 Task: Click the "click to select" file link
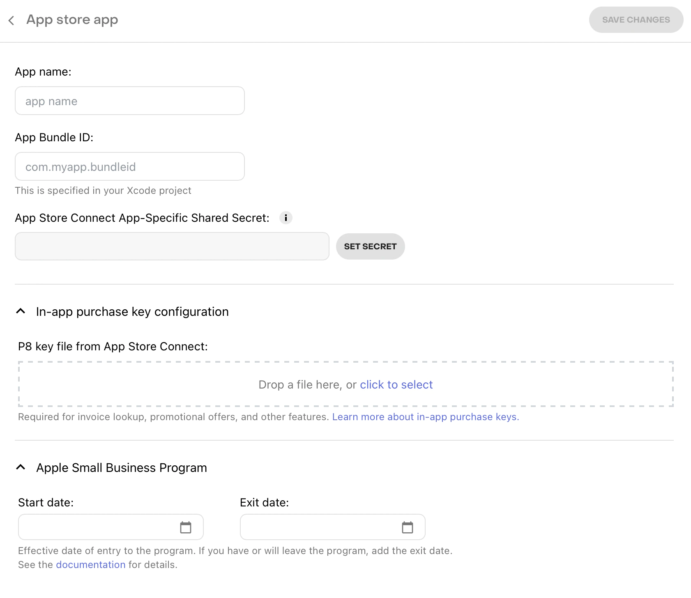click(x=396, y=384)
